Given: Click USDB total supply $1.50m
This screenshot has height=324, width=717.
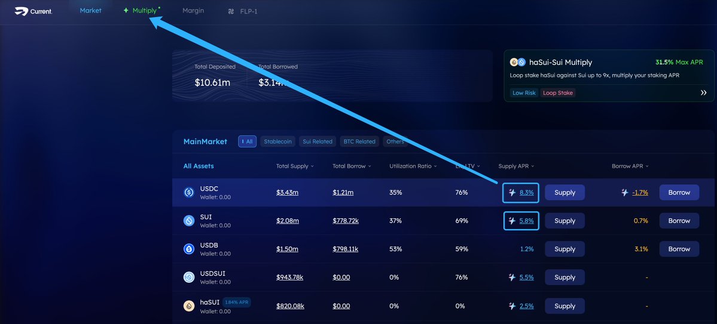Looking at the screenshot, I should 287,249.
